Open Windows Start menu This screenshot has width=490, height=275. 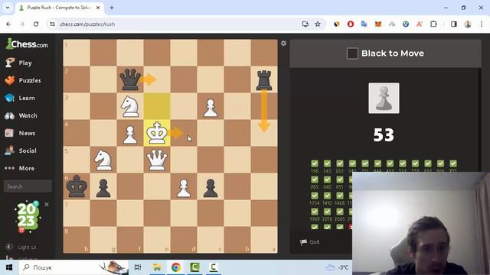9,267
